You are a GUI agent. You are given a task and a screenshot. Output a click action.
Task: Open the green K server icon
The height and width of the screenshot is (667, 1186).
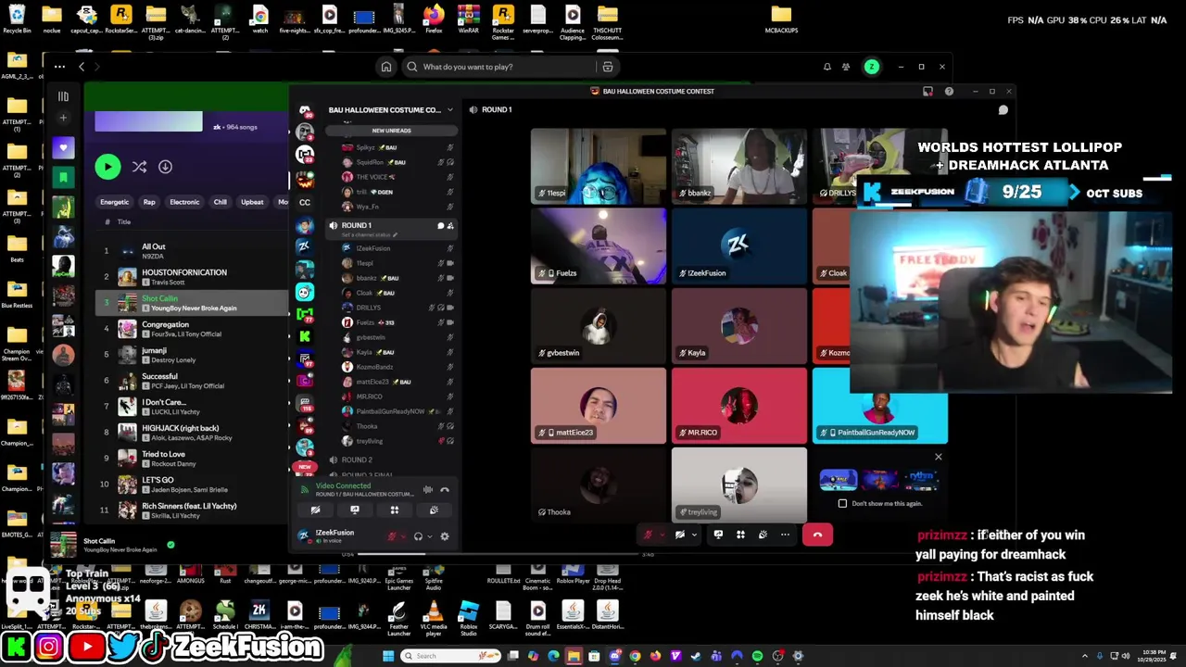(x=304, y=336)
